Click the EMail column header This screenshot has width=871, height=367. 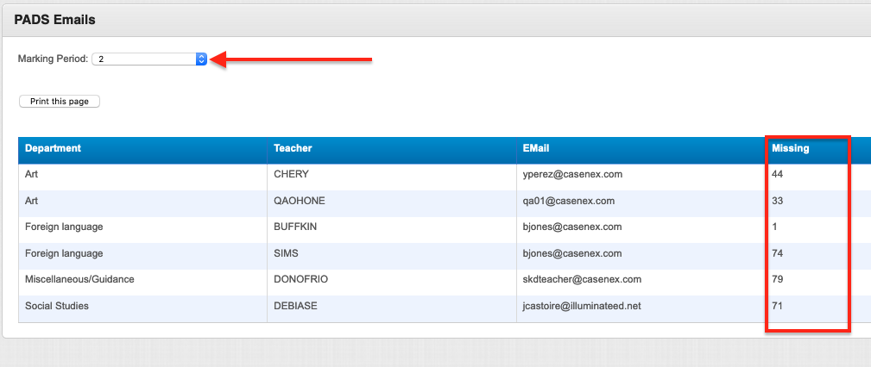pos(536,148)
